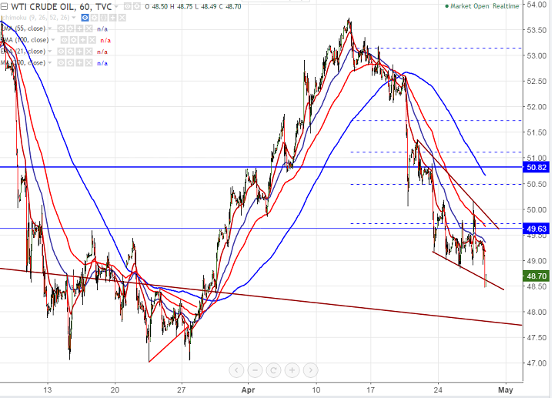558x418 pixels.
Task: Open MA (200, close) settings gear
Action: [x=70, y=63]
